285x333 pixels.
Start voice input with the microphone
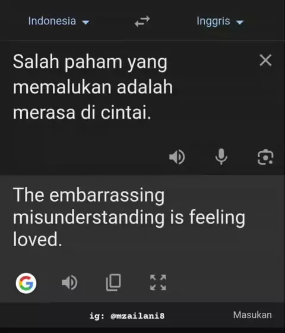[x=221, y=157]
